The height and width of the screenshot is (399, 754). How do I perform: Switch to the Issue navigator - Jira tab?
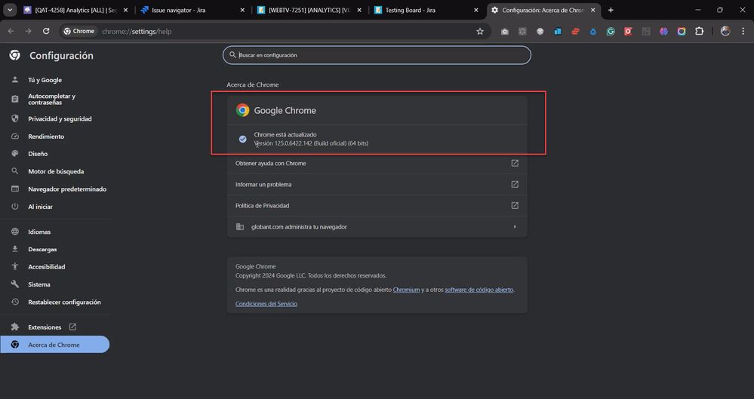point(192,10)
